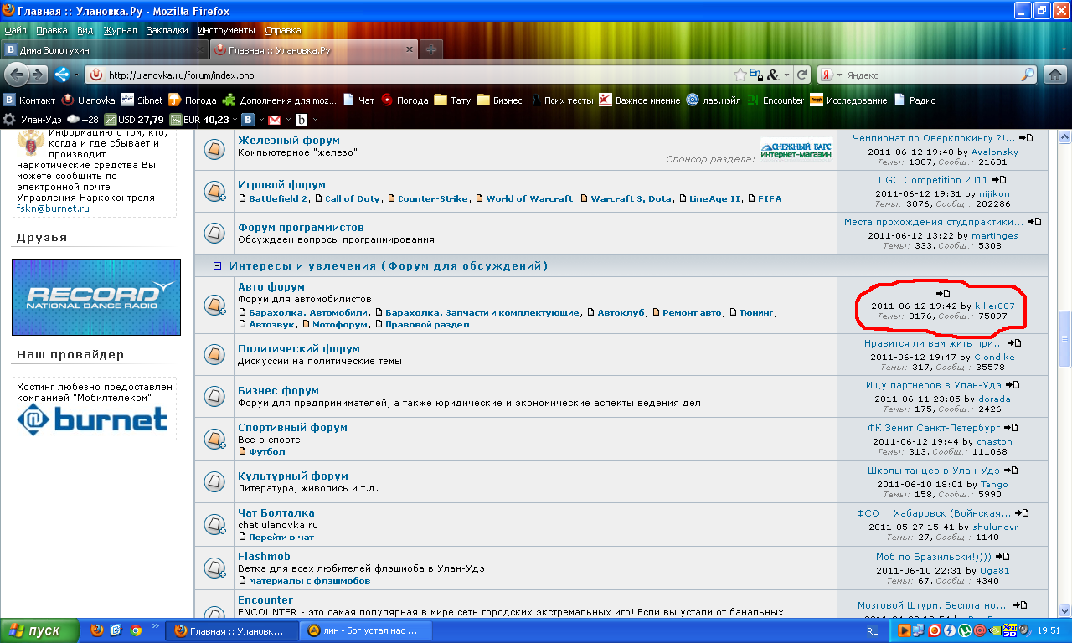
Task: Click the Политический форум status icon
Action: [214, 355]
